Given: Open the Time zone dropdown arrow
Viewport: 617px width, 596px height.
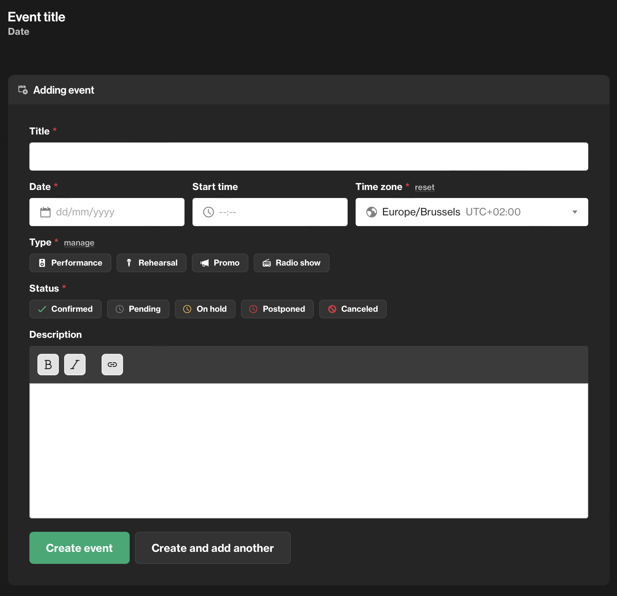Looking at the screenshot, I should [575, 212].
